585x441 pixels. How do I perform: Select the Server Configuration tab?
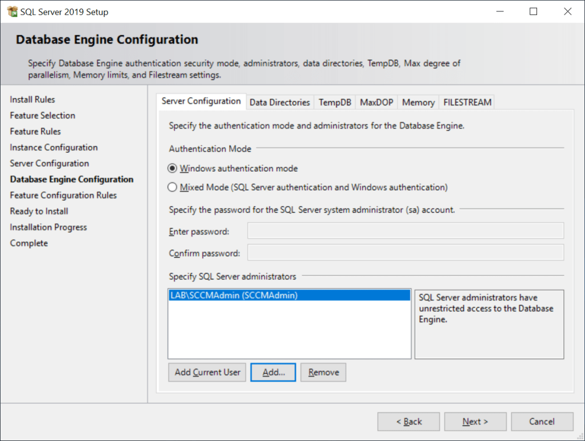tap(201, 101)
